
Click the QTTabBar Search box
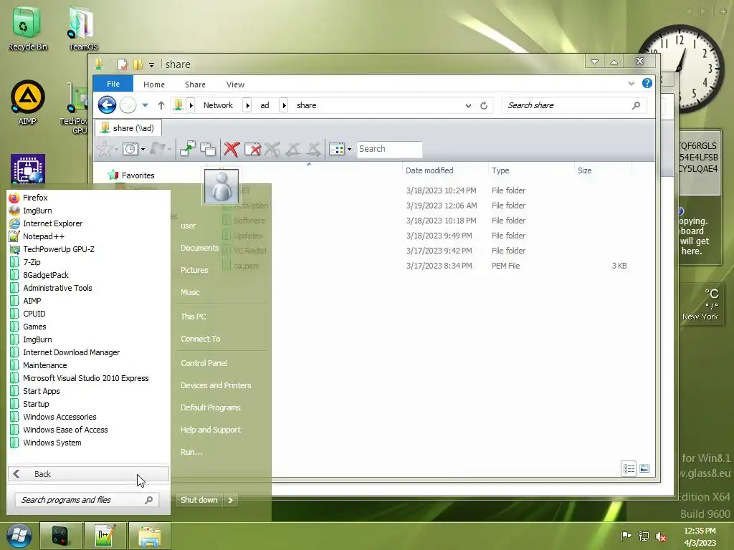pyautogui.click(x=389, y=149)
